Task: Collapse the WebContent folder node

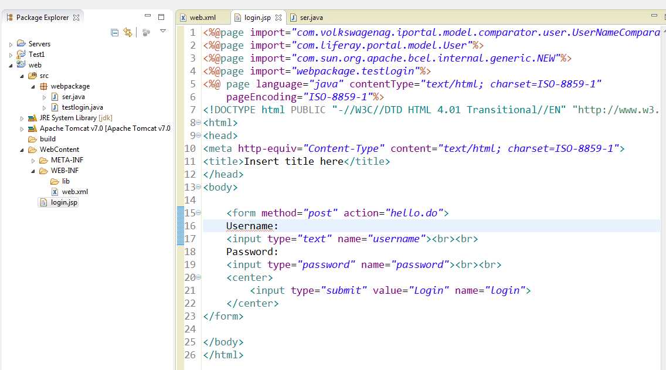Action: click(x=22, y=150)
